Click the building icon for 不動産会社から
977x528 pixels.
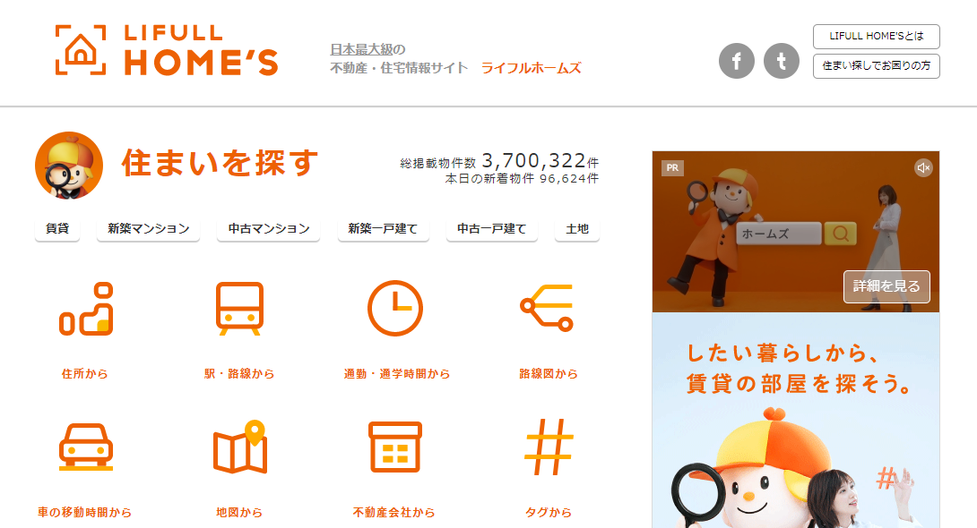coord(395,447)
